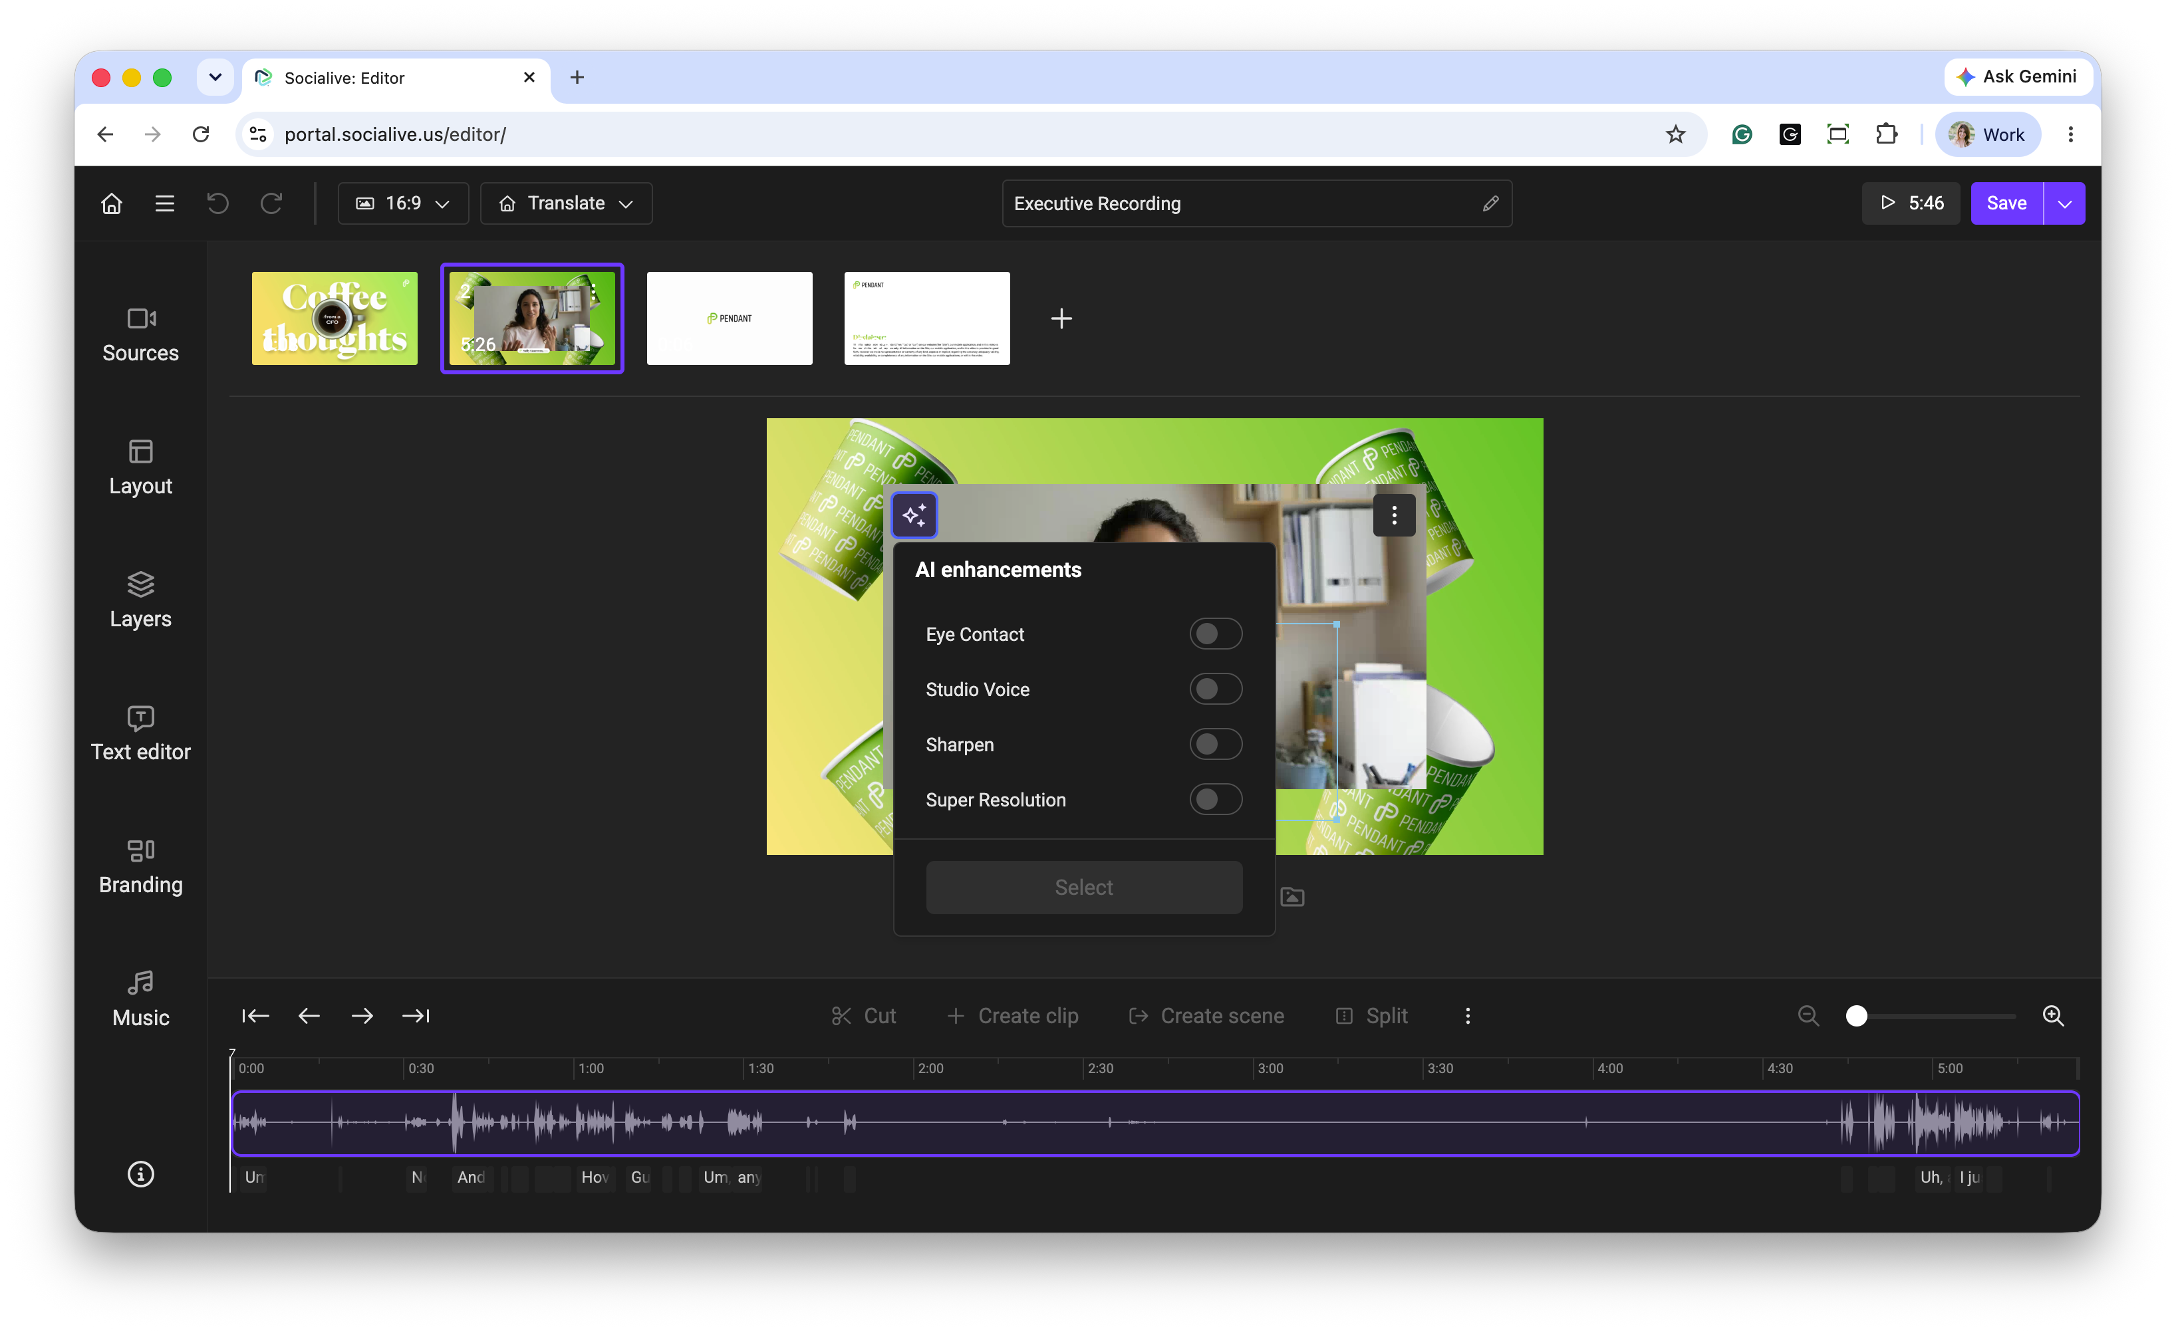
Task: Play the 5:46 preview
Action: pos(1911,204)
